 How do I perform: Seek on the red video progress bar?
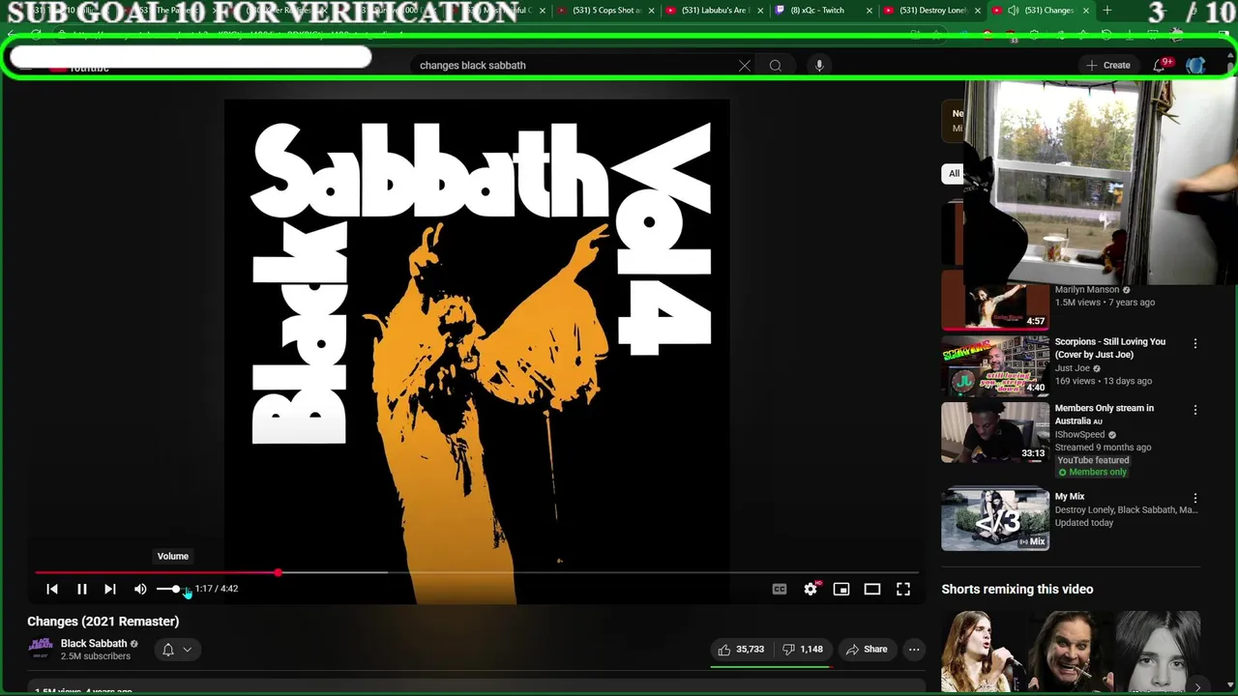[477, 573]
